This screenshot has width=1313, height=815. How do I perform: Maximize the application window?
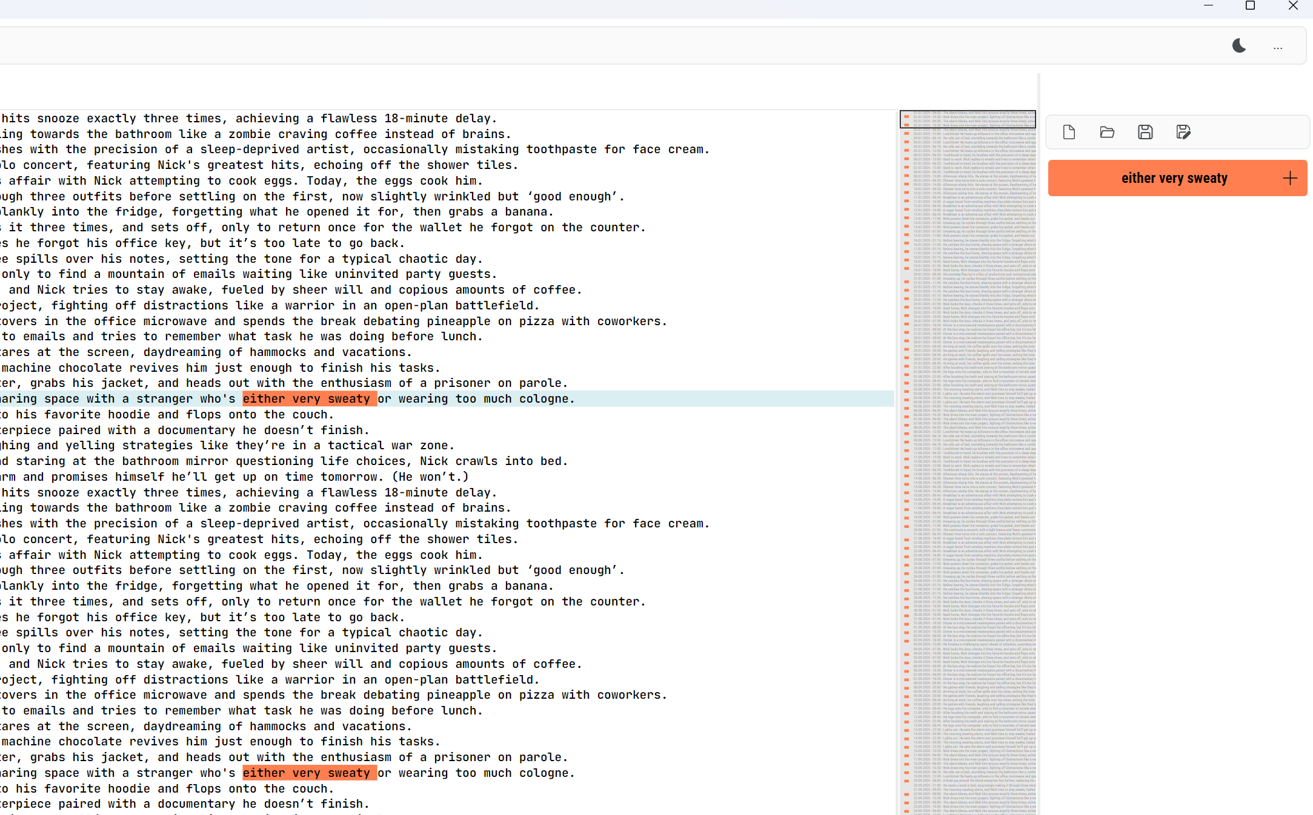point(1250,6)
